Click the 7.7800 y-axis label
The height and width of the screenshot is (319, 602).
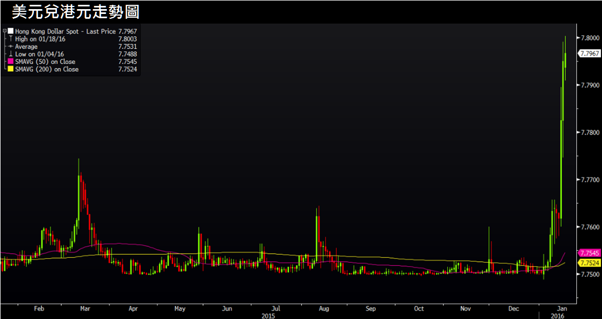(x=590, y=132)
